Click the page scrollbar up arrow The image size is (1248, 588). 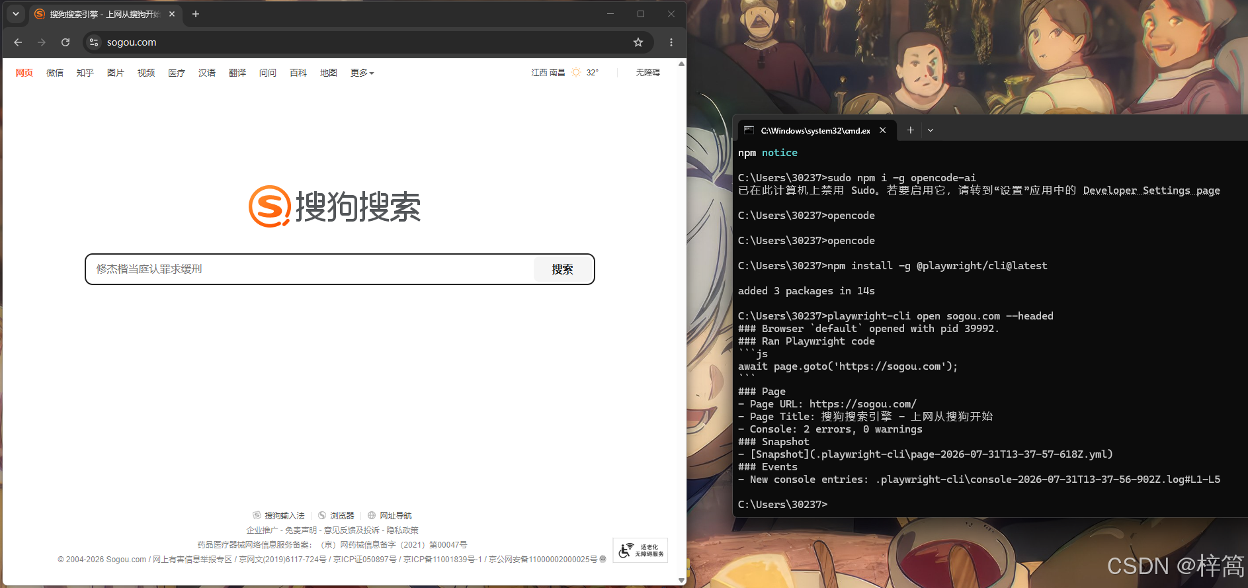[x=681, y=64]
